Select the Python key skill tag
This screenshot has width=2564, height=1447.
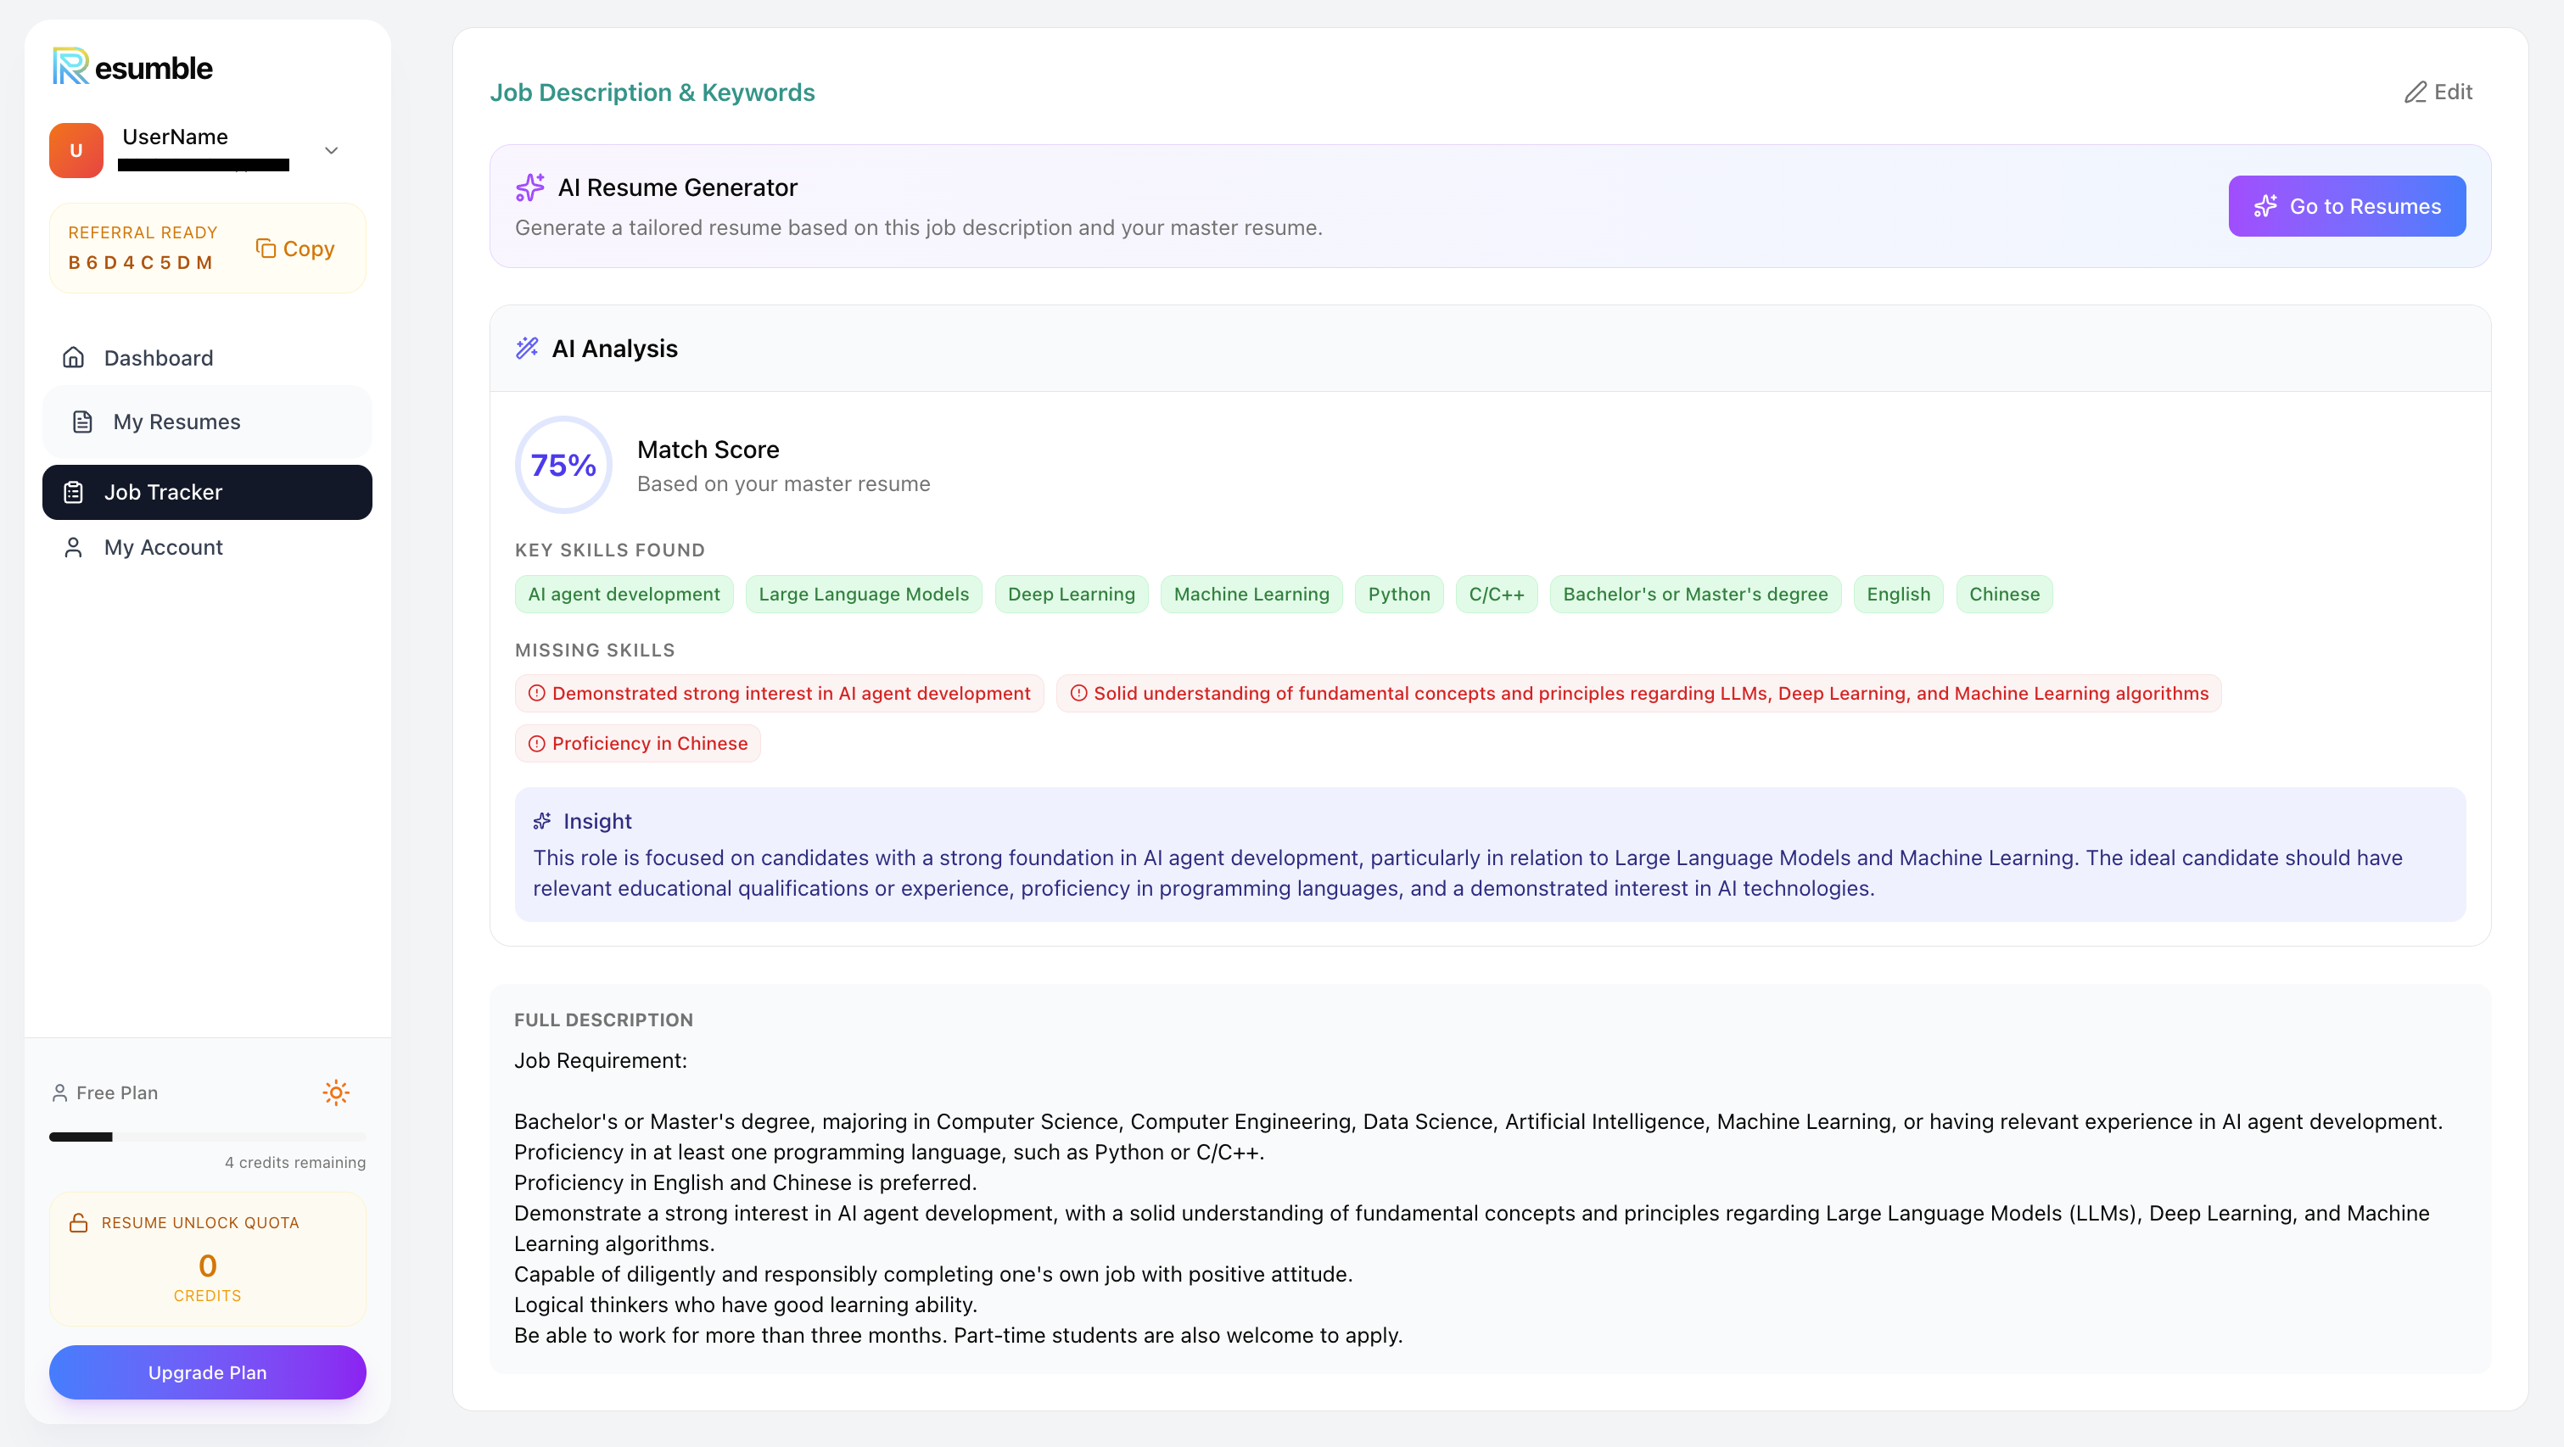click(1398, 593)
